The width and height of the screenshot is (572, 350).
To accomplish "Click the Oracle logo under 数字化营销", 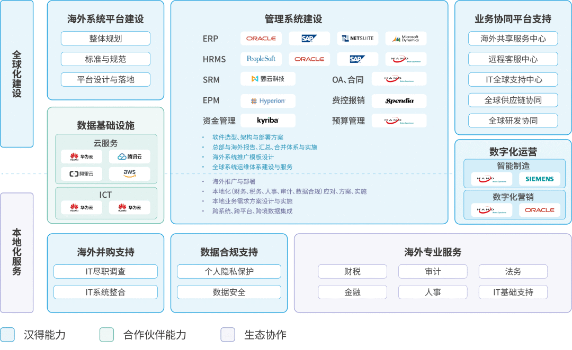I will [539, 210].
